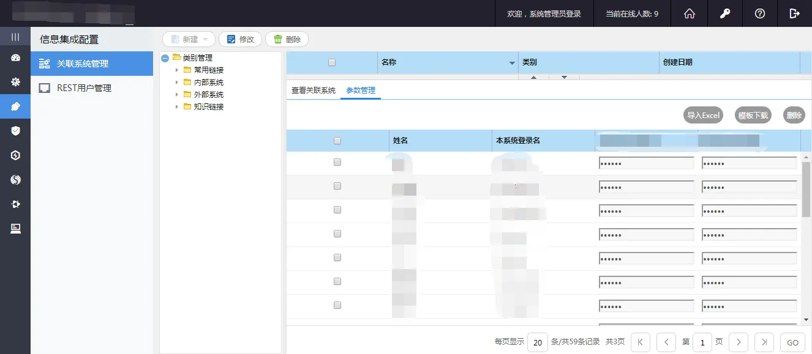This screenshot has height=354, width=812.
Task: Open the 名称 column dropdown arrow
Action: [x=512, y=63]
